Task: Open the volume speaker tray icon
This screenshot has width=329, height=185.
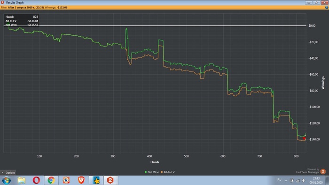Action: pyautogui.click(x=304, y=180)
